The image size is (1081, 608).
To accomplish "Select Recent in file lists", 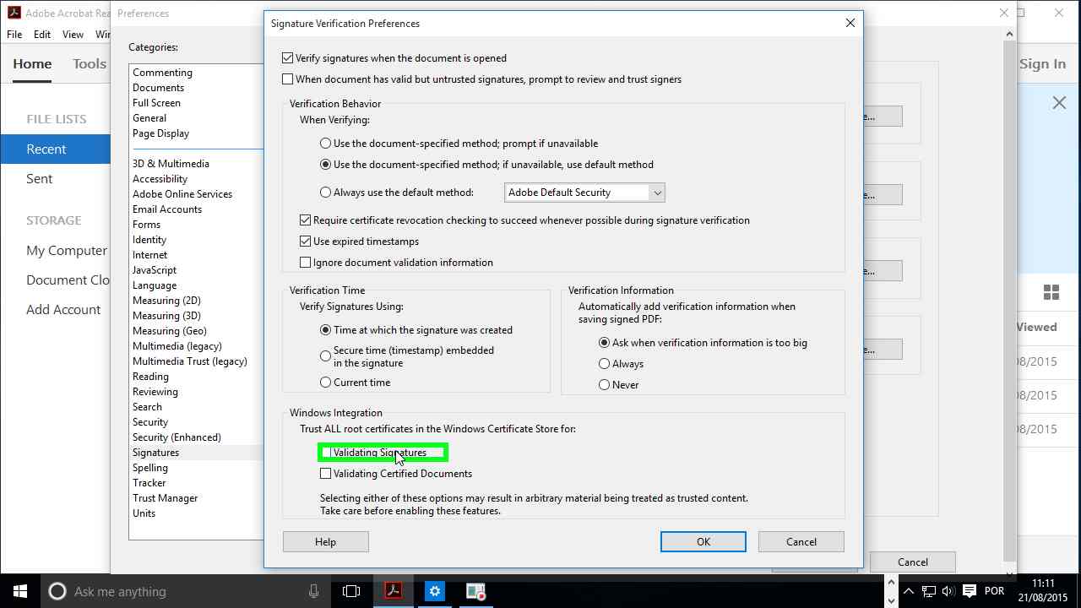I will coord(55,149).
